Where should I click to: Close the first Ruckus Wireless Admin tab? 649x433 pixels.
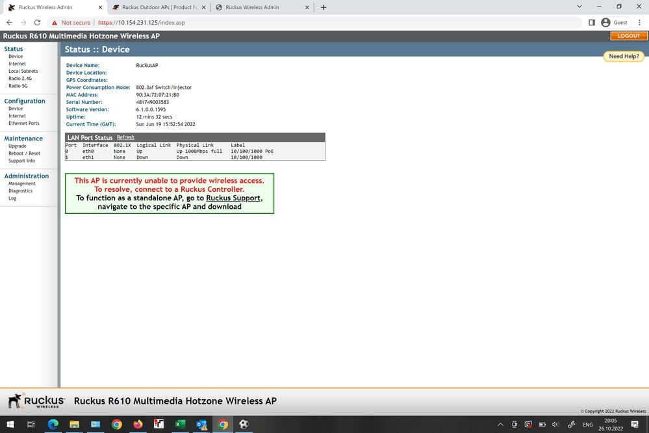coord(100,7)
